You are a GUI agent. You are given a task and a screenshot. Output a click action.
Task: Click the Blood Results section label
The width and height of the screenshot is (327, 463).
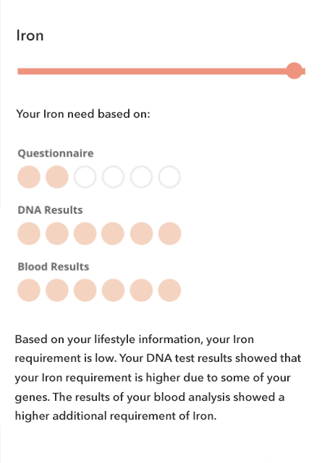(x=54, y=267)
